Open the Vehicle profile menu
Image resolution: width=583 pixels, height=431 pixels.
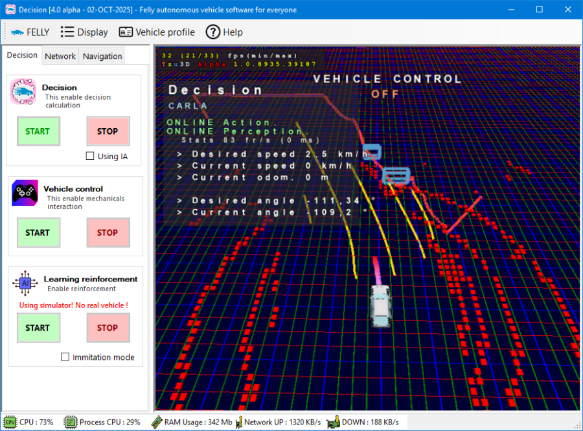[157, 32]
